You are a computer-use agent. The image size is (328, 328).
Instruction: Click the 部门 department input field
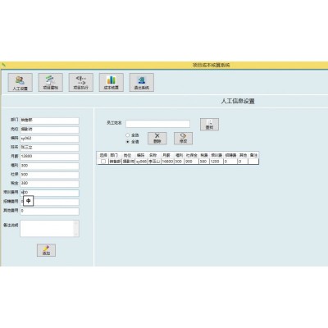[49, 121]
